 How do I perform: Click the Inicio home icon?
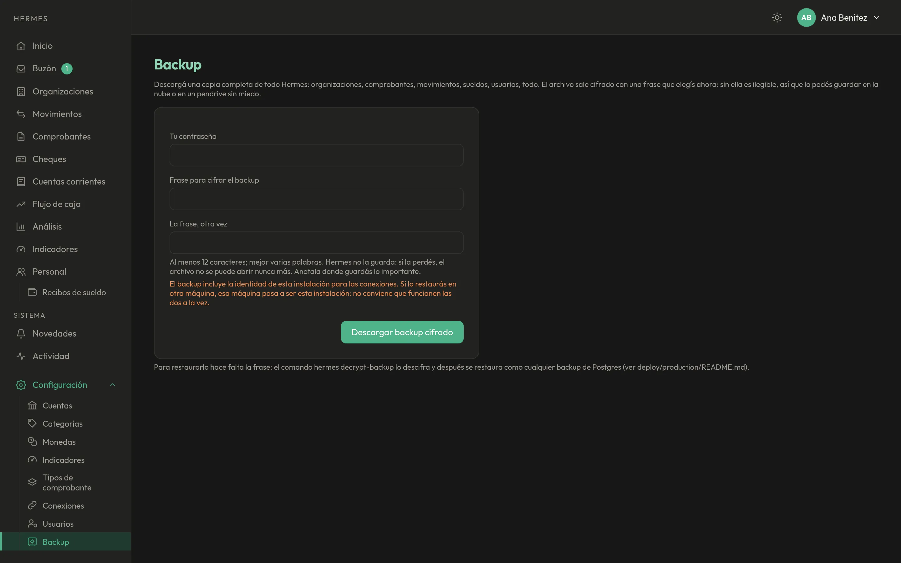(x=21, y=46)
